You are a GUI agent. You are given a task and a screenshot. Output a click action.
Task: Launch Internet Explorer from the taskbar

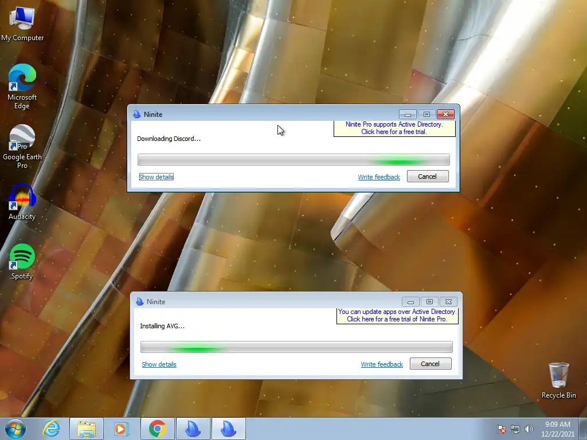click(51, 429)
